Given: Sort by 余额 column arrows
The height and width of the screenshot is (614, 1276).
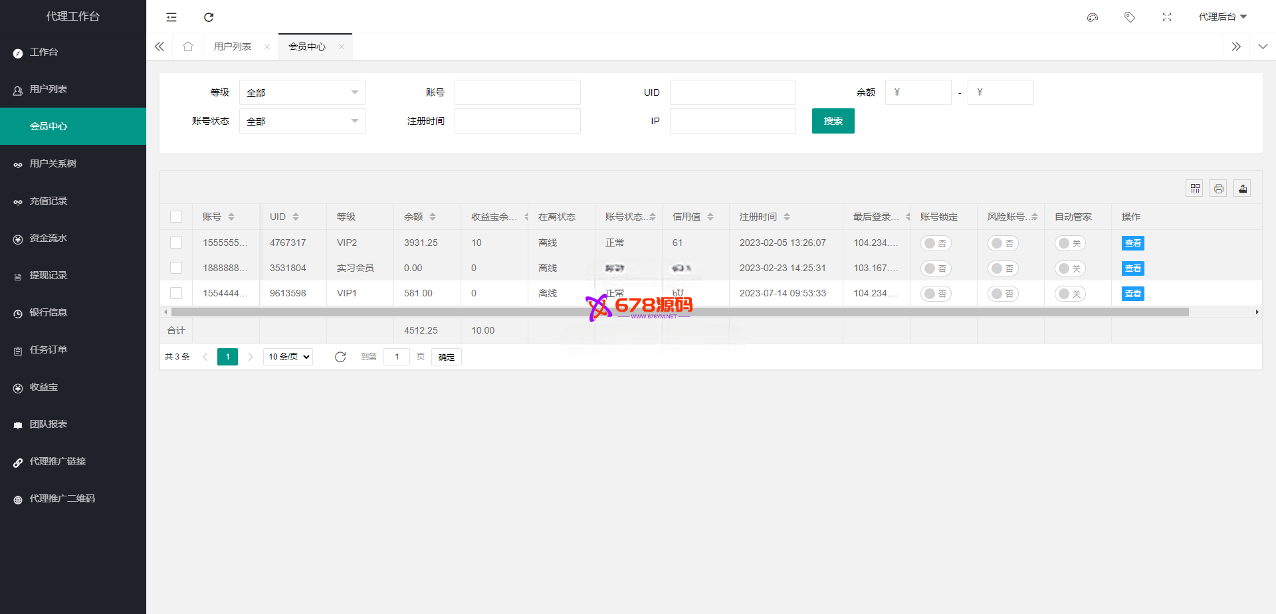Looking at the screenshot, I should tap(433, 217).
